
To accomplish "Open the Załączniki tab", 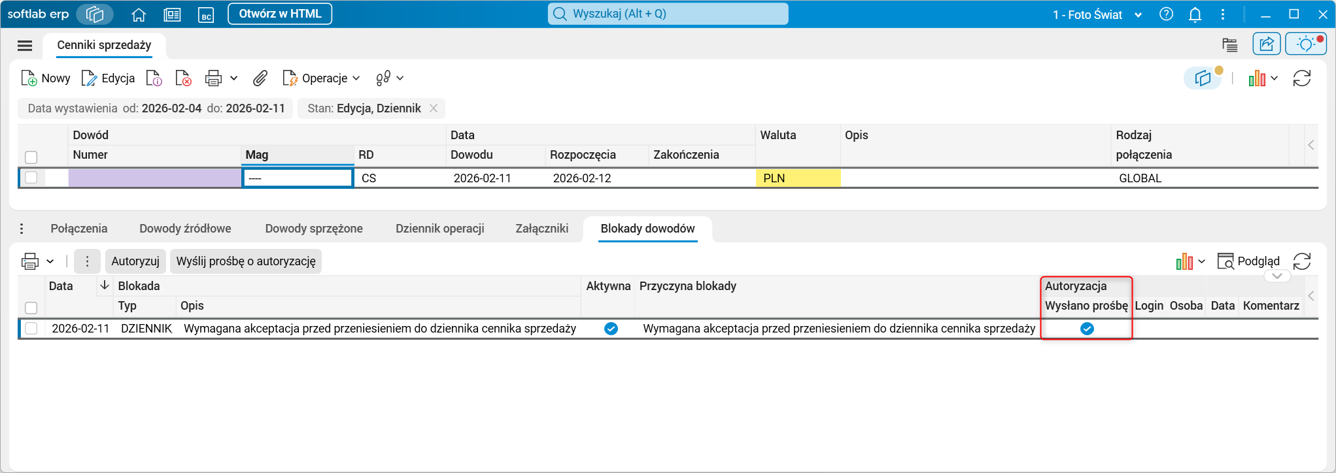I will pos(542,229).
